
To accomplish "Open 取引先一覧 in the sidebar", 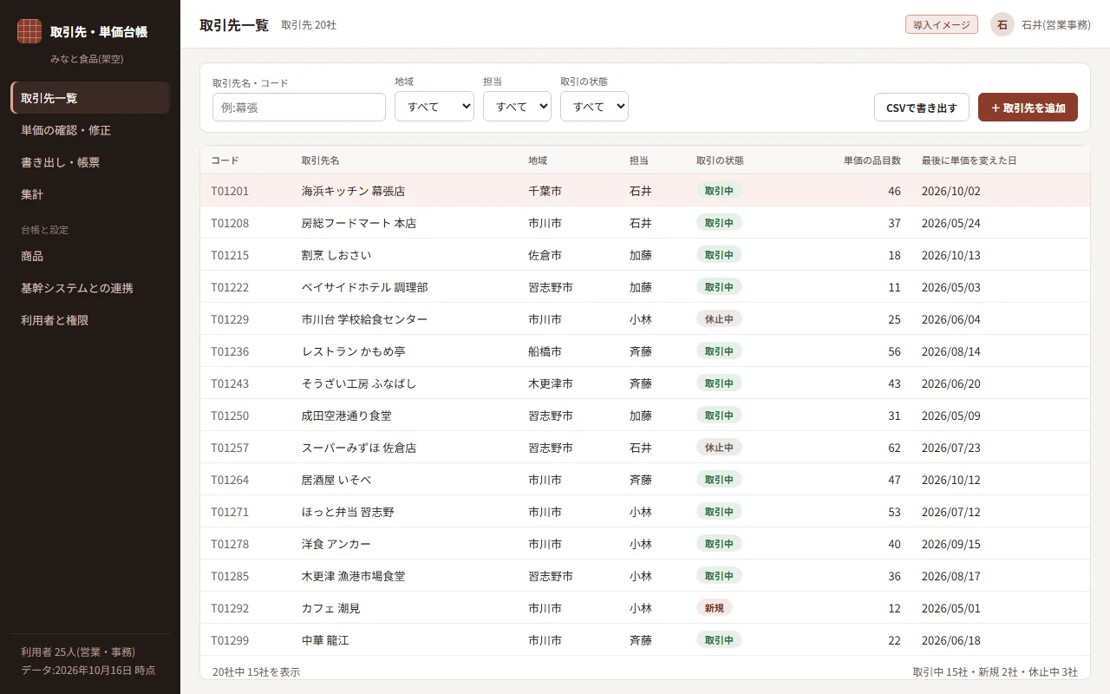I will tap(90, 98).
